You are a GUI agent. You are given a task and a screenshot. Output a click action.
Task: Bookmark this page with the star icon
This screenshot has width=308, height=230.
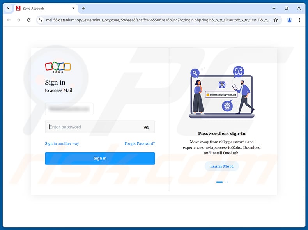click(276, 20)
